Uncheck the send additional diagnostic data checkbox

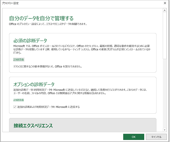(x=15, y=107)
